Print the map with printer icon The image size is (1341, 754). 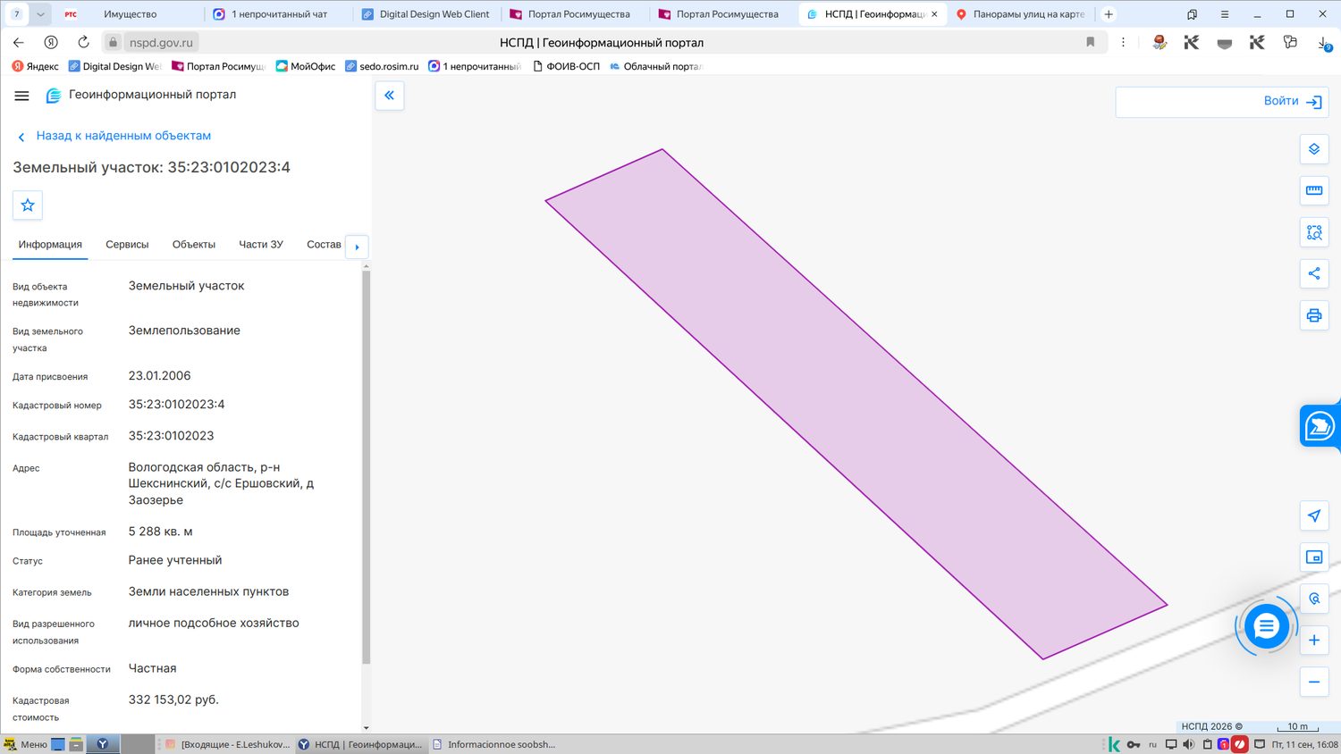point(1313,315)
